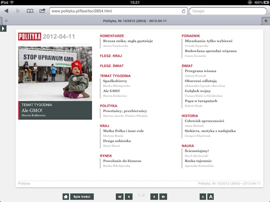Image resolution: width=270 pixels, height=202 pixels.
Task: Open the red POLITYKA section heading
Action: (x=108, y=106)
